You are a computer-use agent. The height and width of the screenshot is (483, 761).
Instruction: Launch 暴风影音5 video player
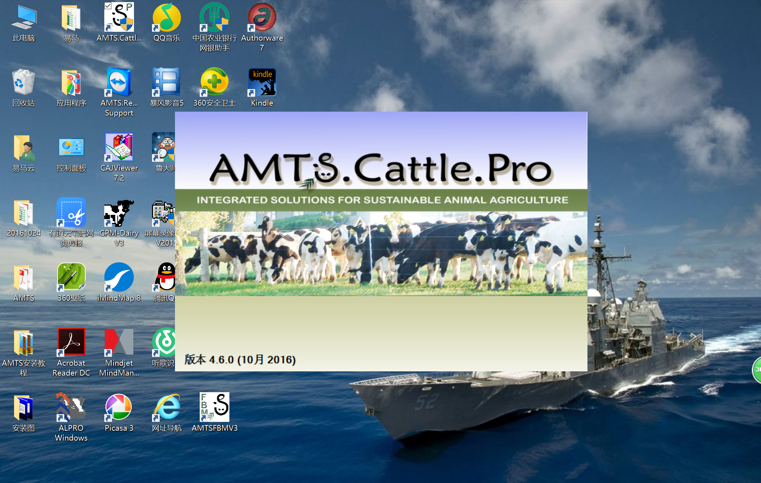tap(166, 88)
